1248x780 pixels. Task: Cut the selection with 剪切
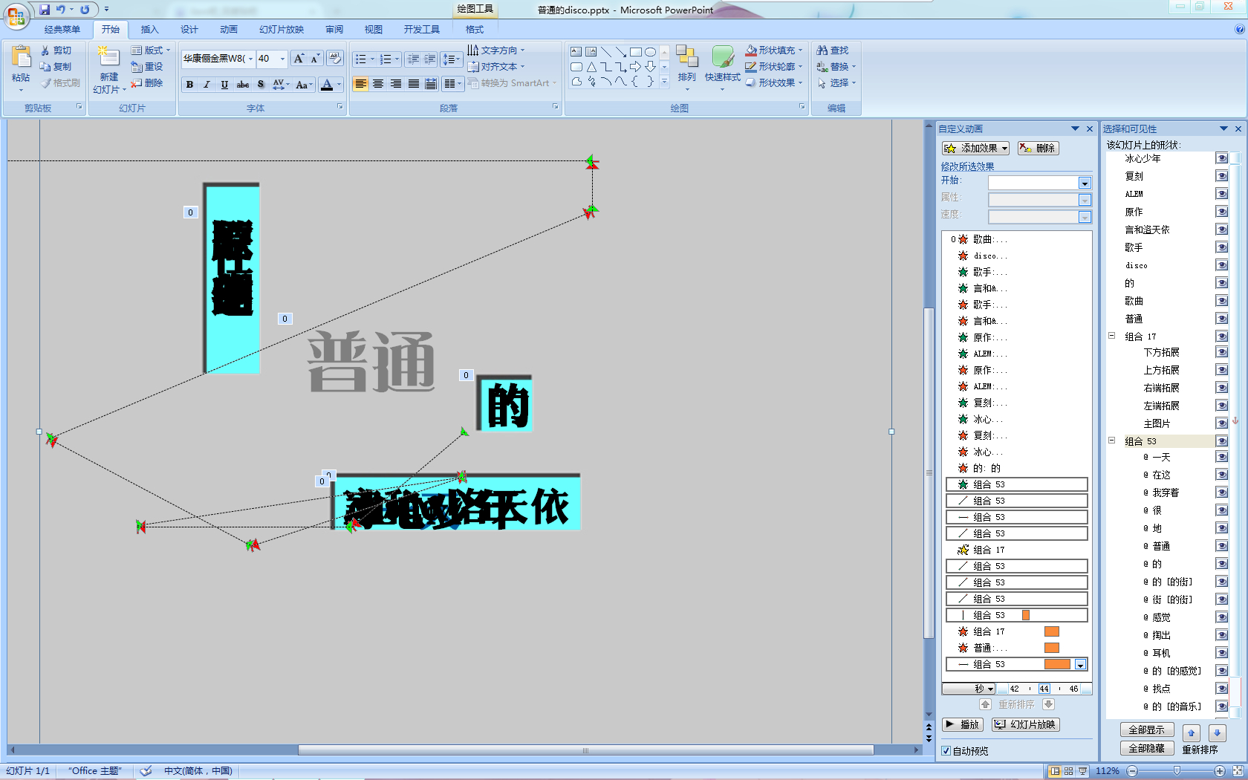tap(56, 51)
